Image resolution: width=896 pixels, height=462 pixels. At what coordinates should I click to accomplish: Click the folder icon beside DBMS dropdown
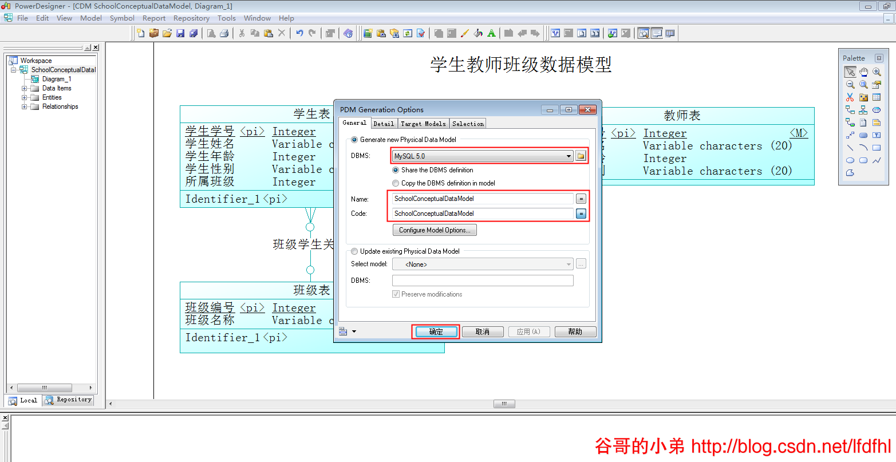pos(581,156)
